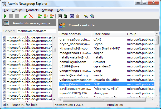Click the document with blue globe icon

[92, 16]
